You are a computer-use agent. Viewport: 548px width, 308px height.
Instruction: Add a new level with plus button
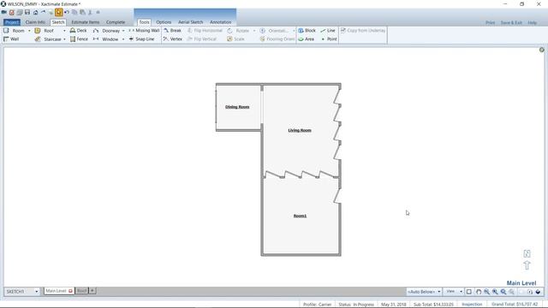click(x=92, y=291)
